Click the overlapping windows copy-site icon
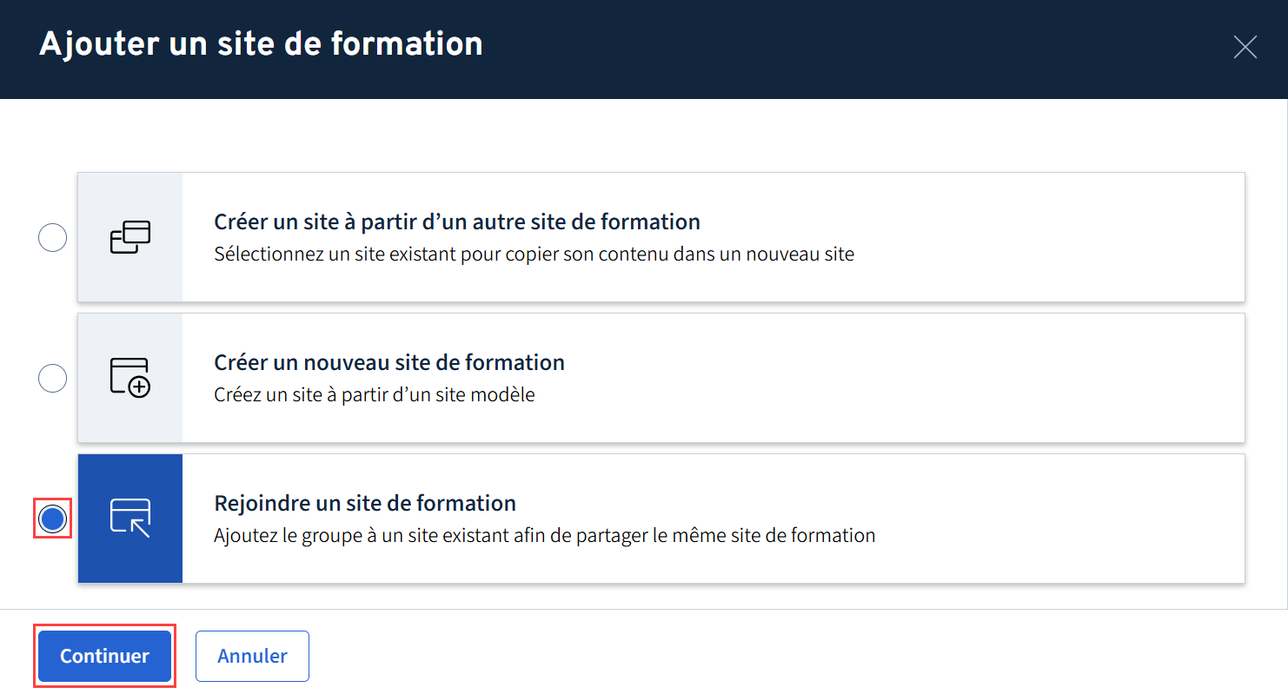The width and height of the screenshot is (1288, 694). point(130,237)
